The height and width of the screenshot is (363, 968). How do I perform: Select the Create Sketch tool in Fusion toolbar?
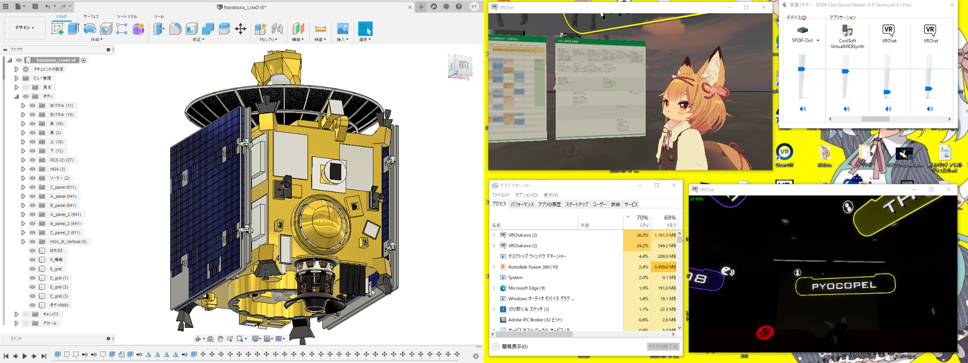pyautogui.click(x=57, y=29)
